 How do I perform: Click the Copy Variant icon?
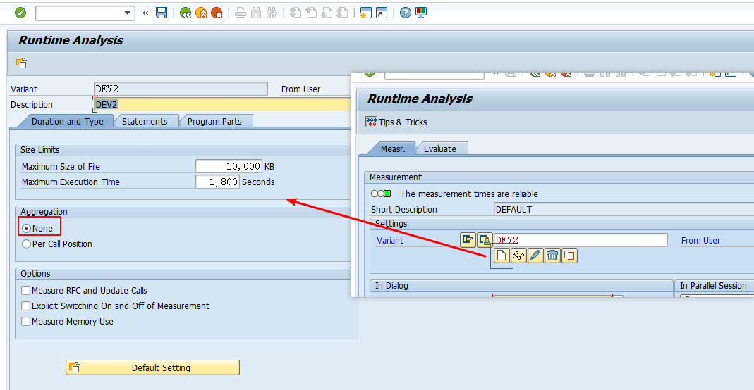569,256
